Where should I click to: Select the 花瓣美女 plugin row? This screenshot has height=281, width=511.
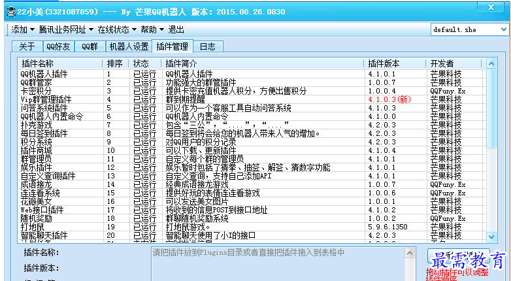point(250,201)
